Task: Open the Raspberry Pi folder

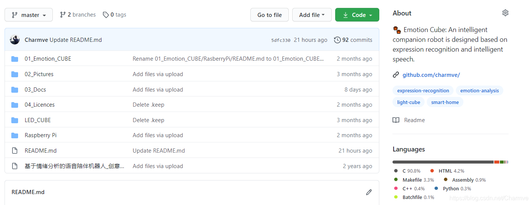Action: click(x=41, y=135)
